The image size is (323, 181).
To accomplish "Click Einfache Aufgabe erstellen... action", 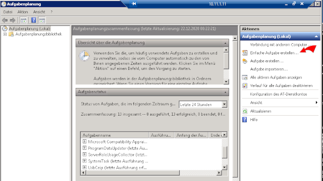I will click(x=274, y=53).
